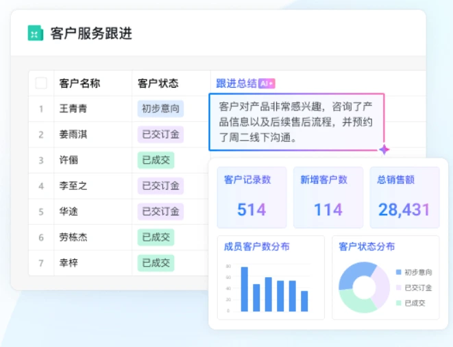Click the tallest bar in the bar chart
This screenshot has width=453, height=347.
tap(245, 289)
